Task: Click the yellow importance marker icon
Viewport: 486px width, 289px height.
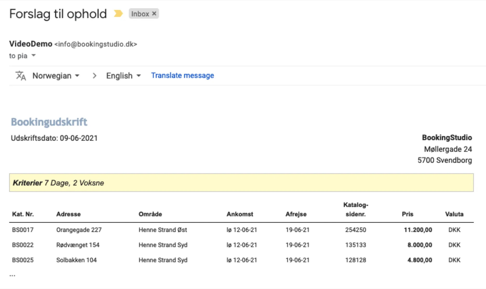Action: [x=118, y=14]
